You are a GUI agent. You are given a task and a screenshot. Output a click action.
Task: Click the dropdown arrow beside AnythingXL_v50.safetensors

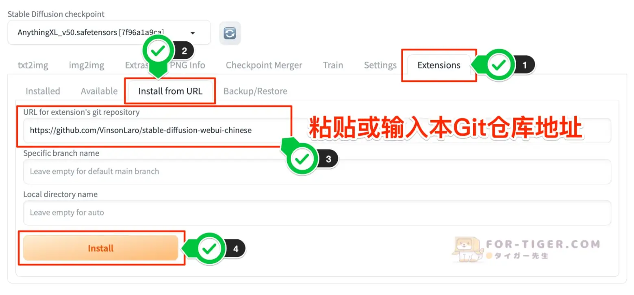tap(193, 33)
